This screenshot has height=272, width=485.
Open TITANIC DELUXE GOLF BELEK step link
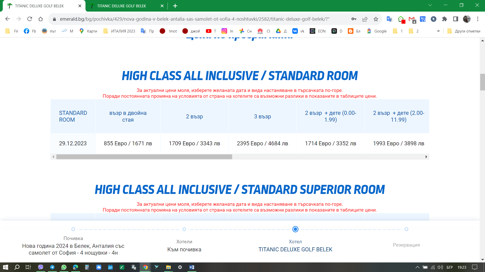(x=295, y=249)
